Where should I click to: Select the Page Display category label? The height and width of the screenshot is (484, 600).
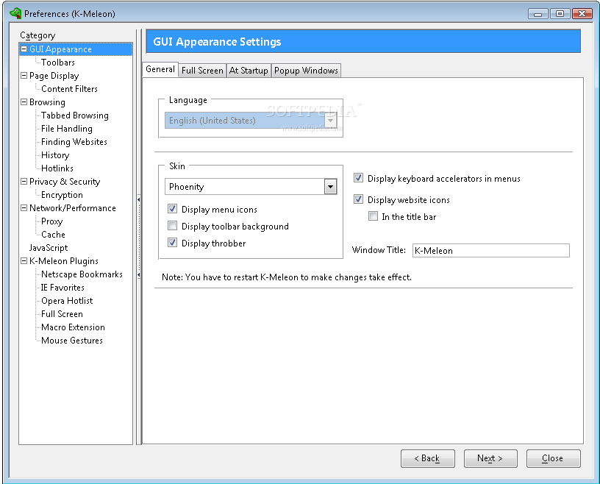point(54,76)
